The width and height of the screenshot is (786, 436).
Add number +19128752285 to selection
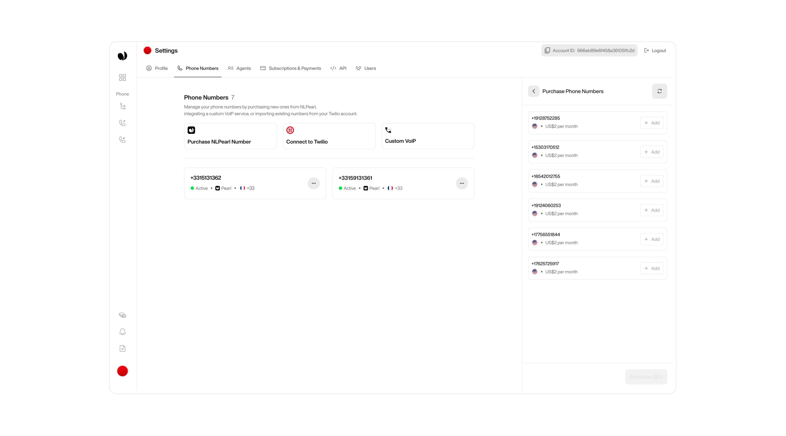(x=652, y=123)
